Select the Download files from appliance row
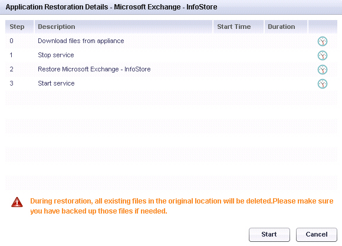Screen dimensions: 342x246 (171, 41)
